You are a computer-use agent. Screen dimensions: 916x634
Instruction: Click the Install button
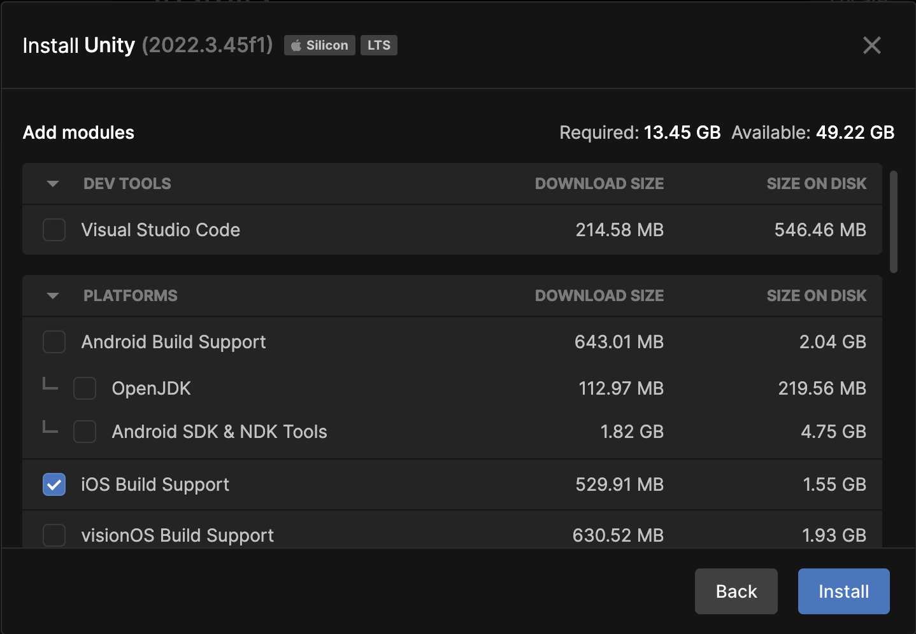click(843, 591)
